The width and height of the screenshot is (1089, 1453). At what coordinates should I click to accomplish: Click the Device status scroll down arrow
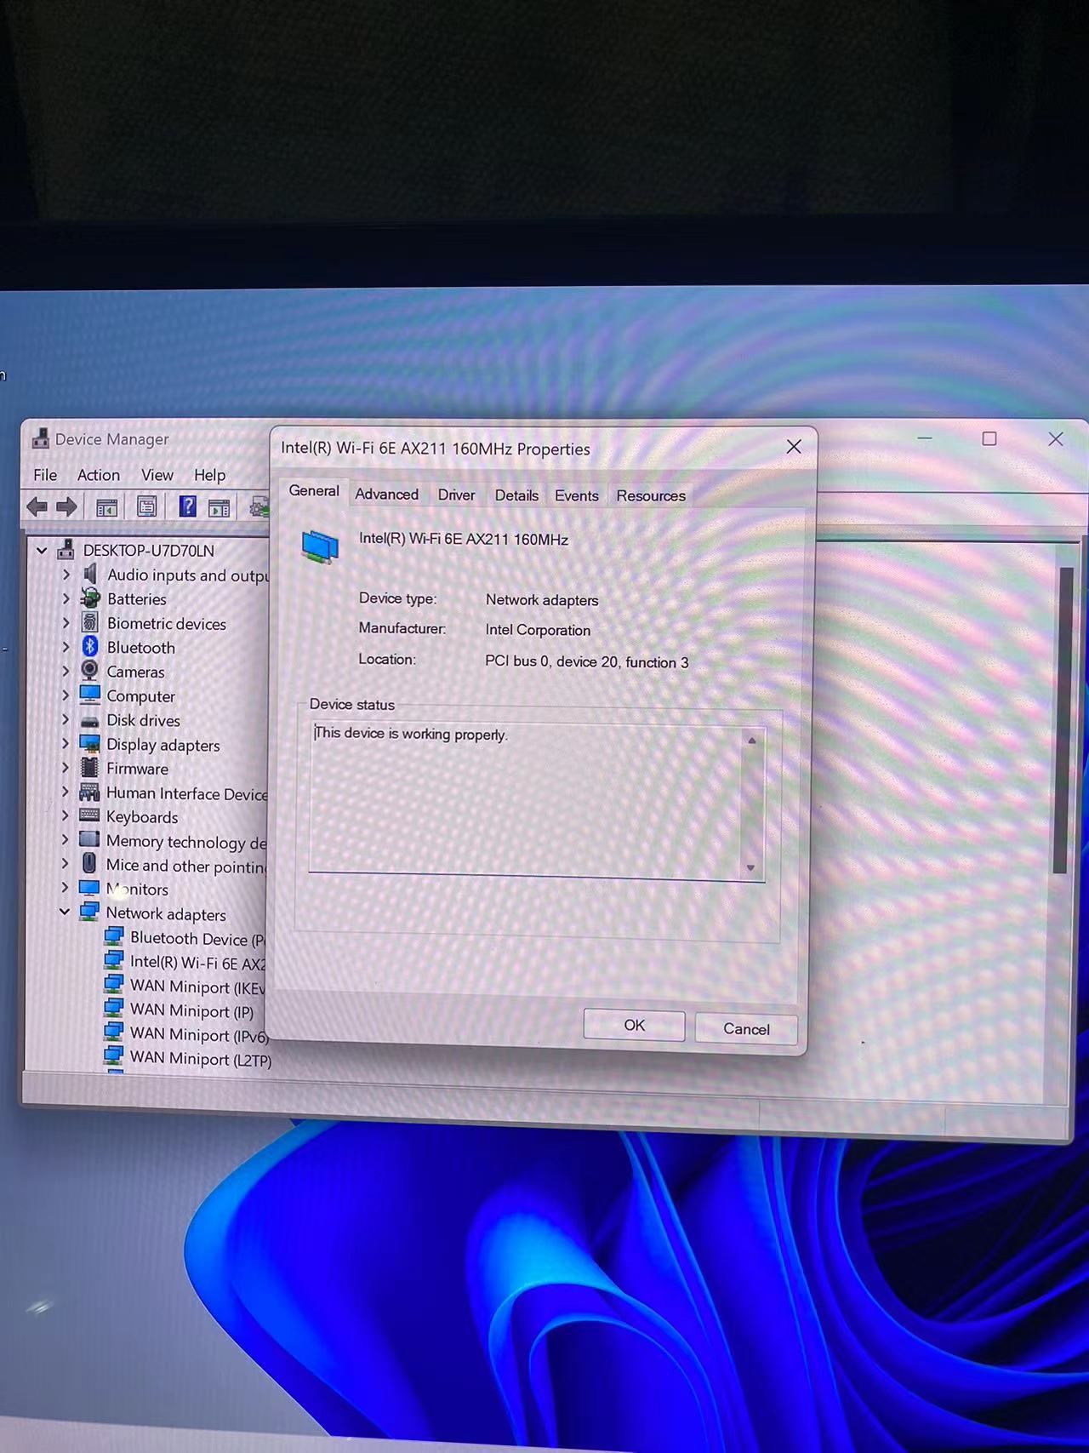tap(750, 868)
